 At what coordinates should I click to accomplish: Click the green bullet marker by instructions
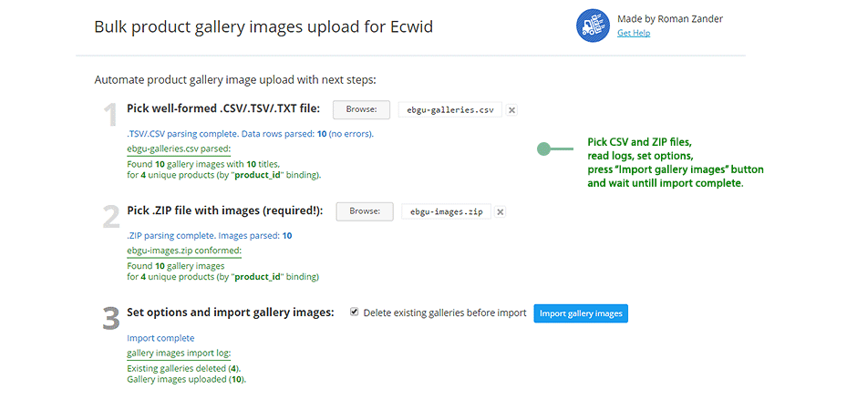click(x=543, y=149)
